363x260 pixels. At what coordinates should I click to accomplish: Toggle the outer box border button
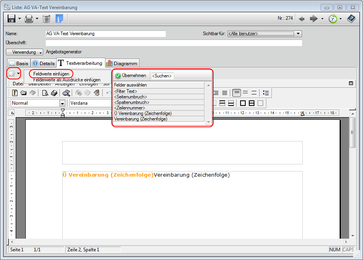[243, 103]
